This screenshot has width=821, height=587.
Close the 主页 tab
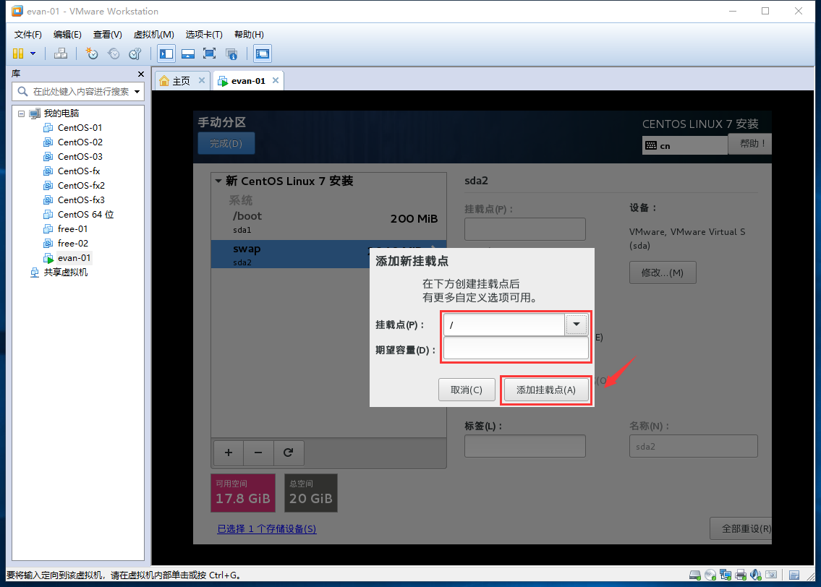[202, 80]
